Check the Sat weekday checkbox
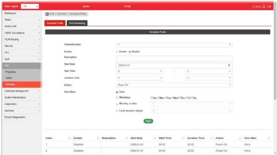This screenshot has width=277, height=155. tap(192, 98)
